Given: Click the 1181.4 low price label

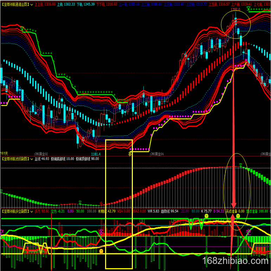Looking at the screenshot, I should click(96, 154).
